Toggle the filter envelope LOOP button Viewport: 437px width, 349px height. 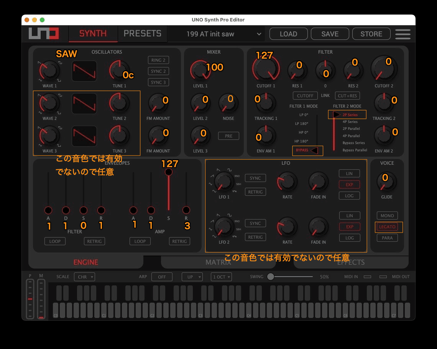pyautogui.click(x=55, y=241)
